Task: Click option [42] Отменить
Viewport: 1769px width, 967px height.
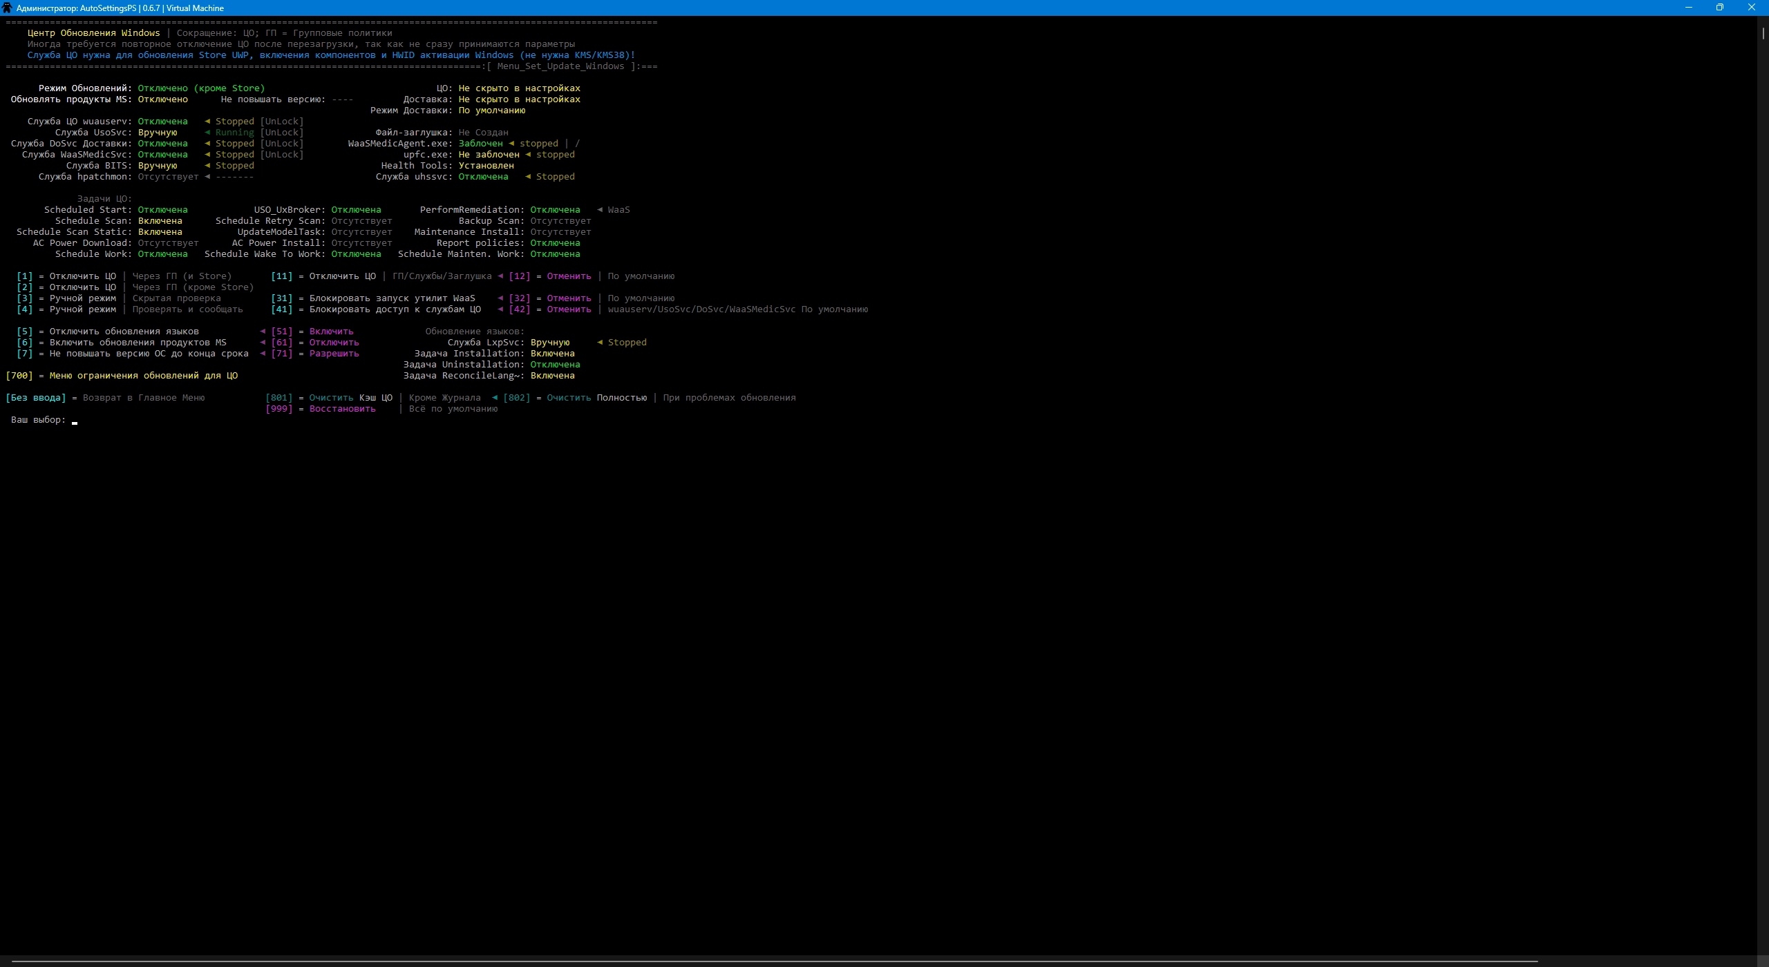Action: pos(550,309)
